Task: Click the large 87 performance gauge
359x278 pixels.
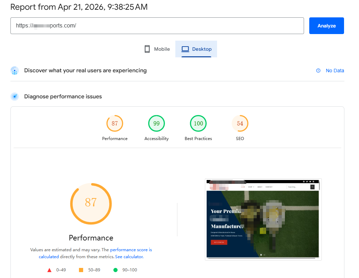Action: point(91,204)
